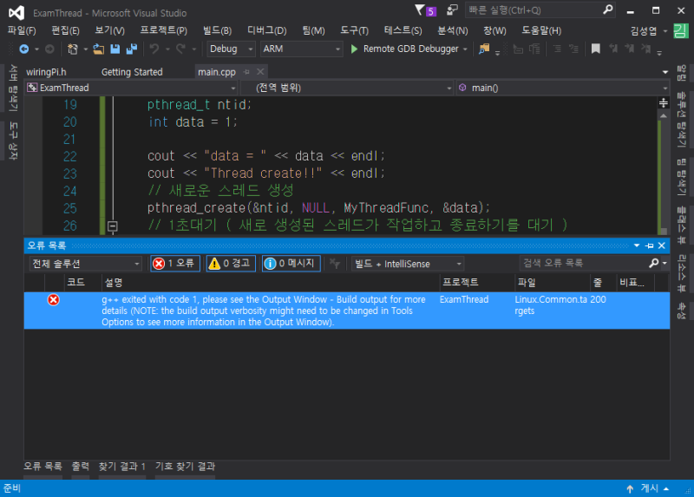Switch to the 찾기 결과 1 tab
The width and height of the screenshot is (694, 497).
[121, 467]
